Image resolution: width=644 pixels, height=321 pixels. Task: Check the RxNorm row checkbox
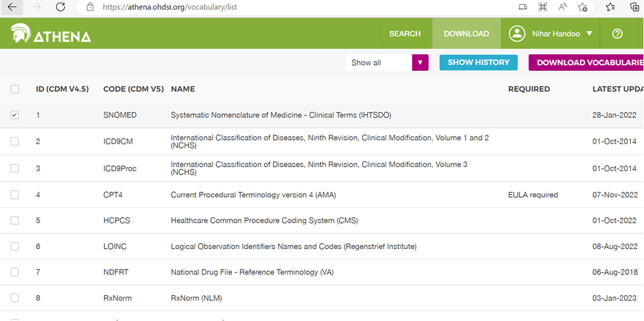click(15, 298)
